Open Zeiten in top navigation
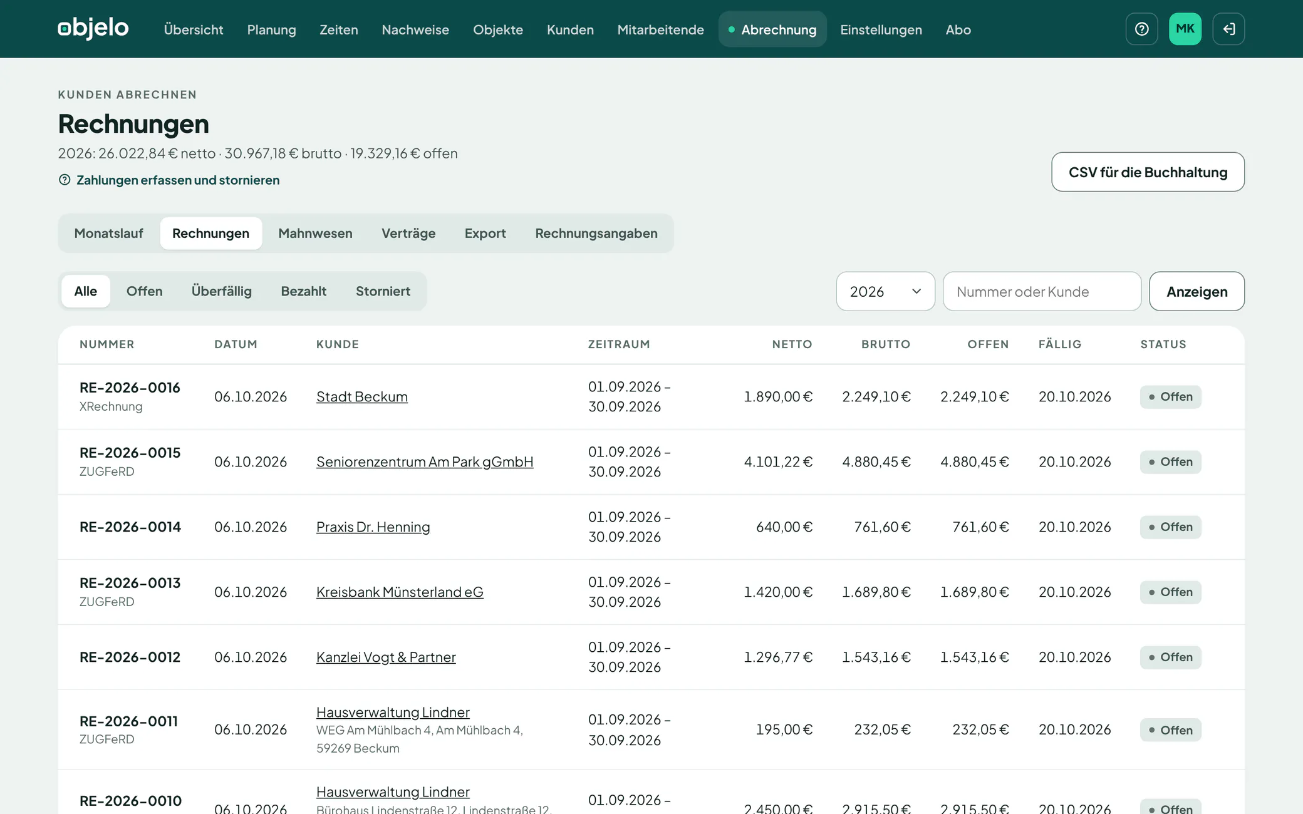Screen dimensions: 1303x814 pyautogui.click(x=339, y=29)
